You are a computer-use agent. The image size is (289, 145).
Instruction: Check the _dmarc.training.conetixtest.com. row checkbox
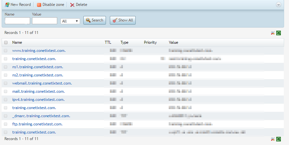[x=6, y=116]
